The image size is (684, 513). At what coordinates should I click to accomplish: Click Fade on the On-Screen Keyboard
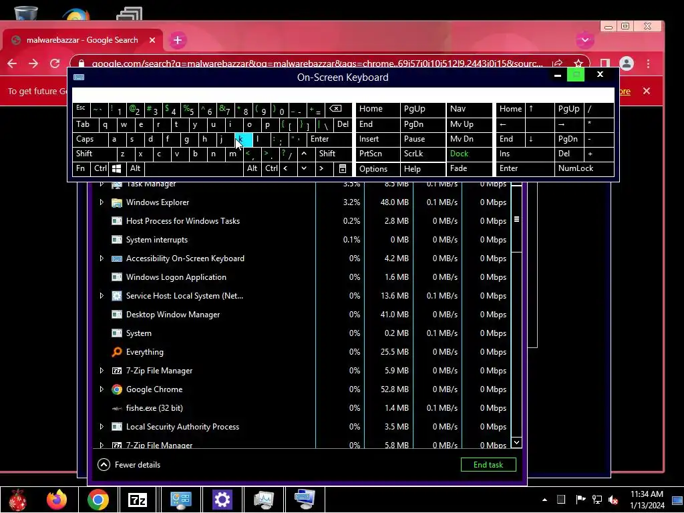(470, 168)
